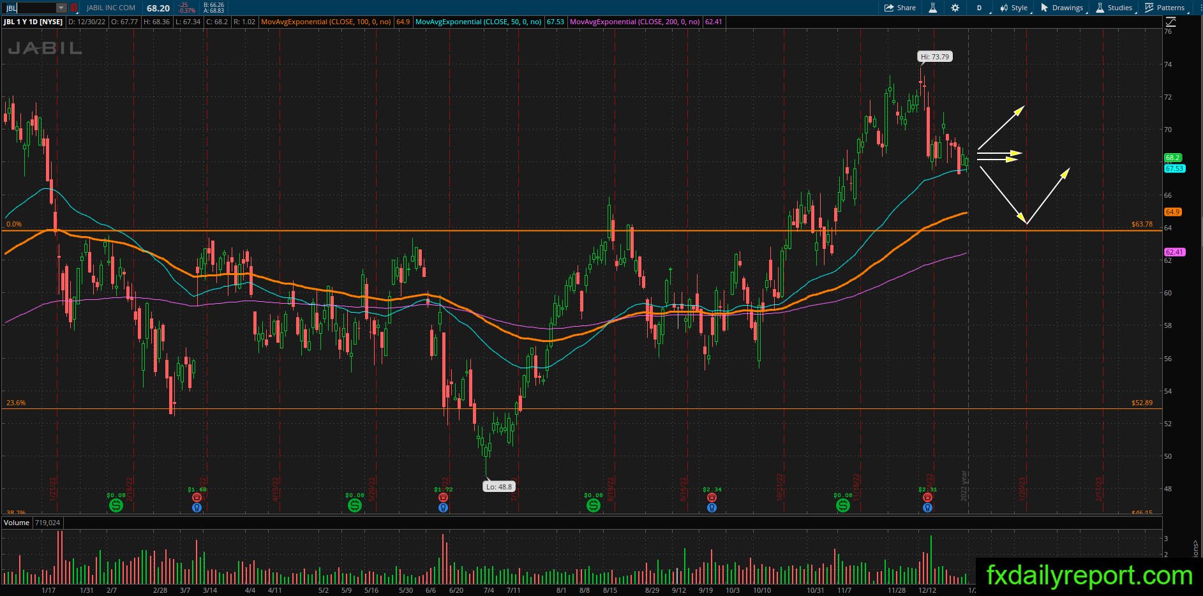Open the symbol selector dropdown arrow

pyautogui.click(x=61, y=8)
